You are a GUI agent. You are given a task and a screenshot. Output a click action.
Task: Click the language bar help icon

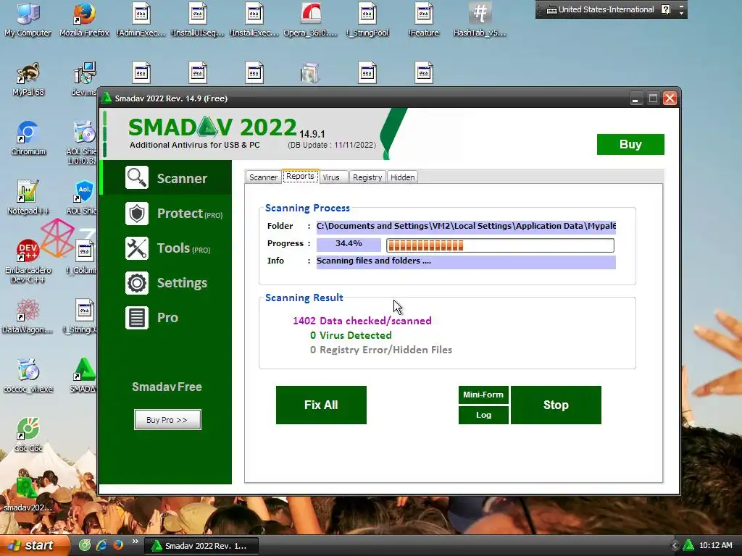[665, 9]
